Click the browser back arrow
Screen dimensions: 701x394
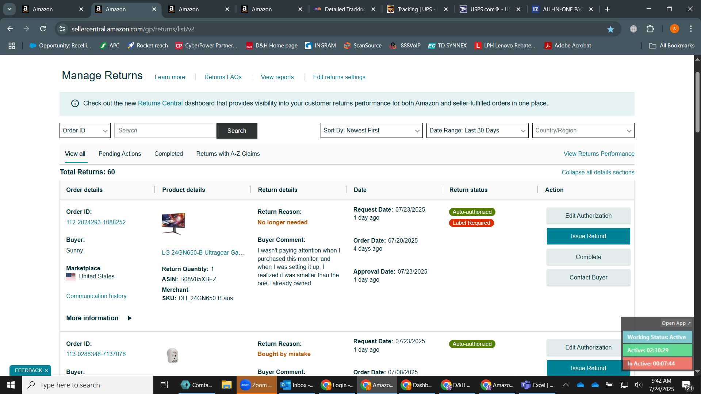pyautogui.click(x=10, y=29)
